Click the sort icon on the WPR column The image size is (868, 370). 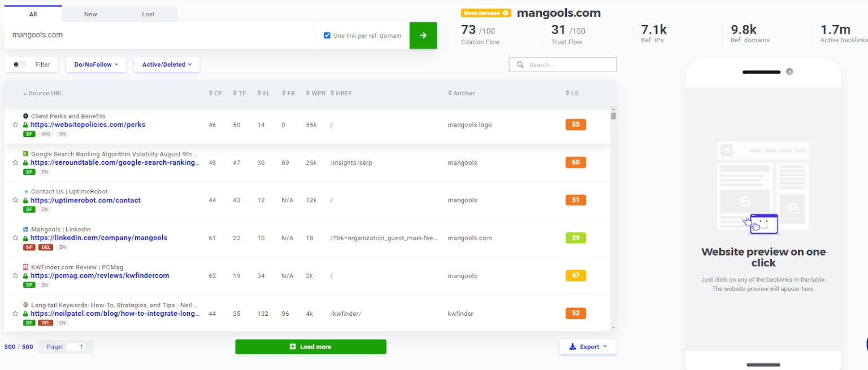click(306, 93)
